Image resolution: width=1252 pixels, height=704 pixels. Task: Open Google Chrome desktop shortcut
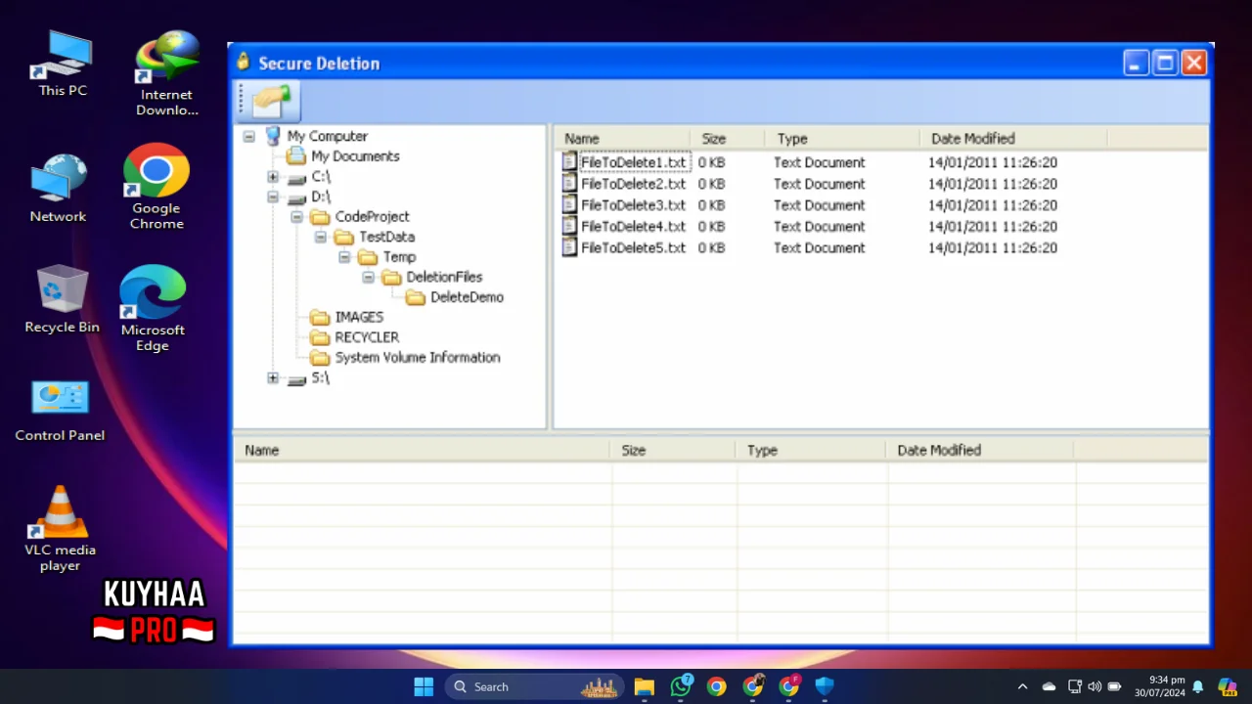tap(156, 188)
